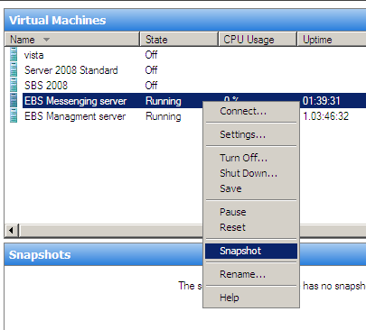The image size is (366, 330).
Task: Sort by the Name column header
Action: pos(72,40)
